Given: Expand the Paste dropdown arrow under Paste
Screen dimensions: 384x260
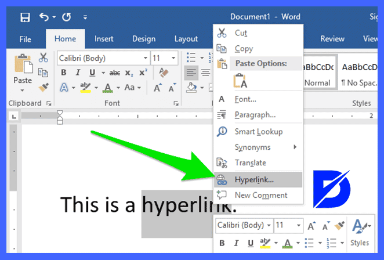Looking at the screenshot, I should pyautogui.click(x=22, y=91).
